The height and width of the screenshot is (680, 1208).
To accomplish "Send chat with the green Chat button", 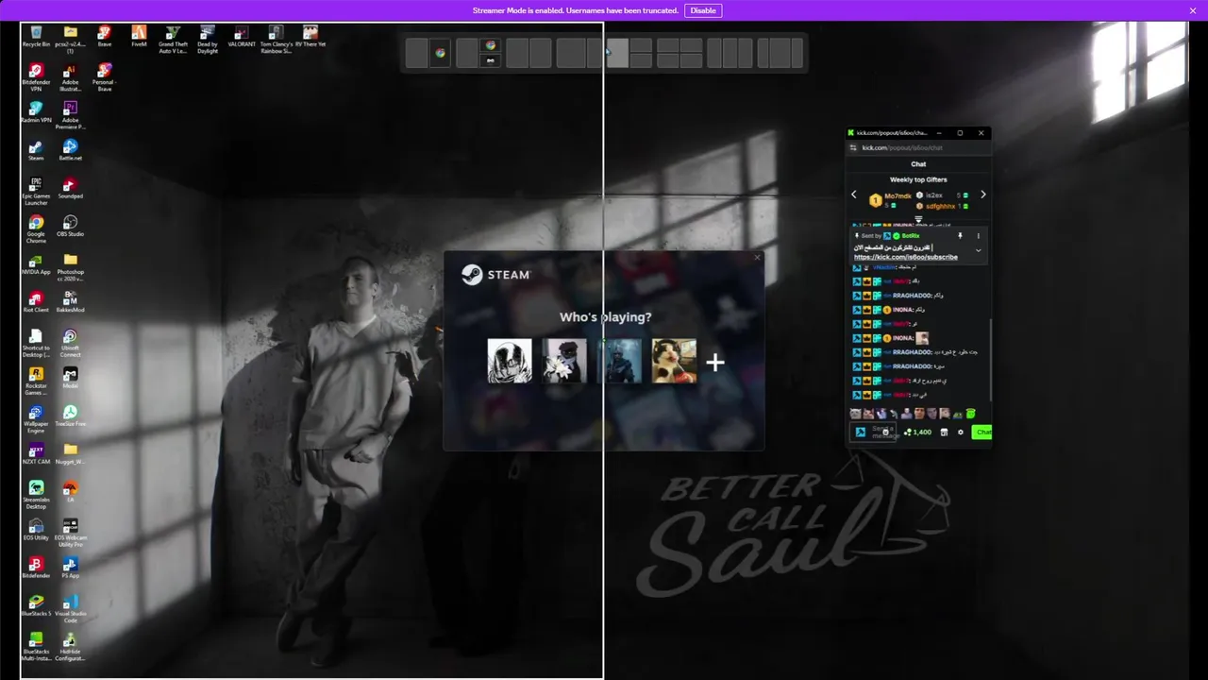I will tap(982, 432).
